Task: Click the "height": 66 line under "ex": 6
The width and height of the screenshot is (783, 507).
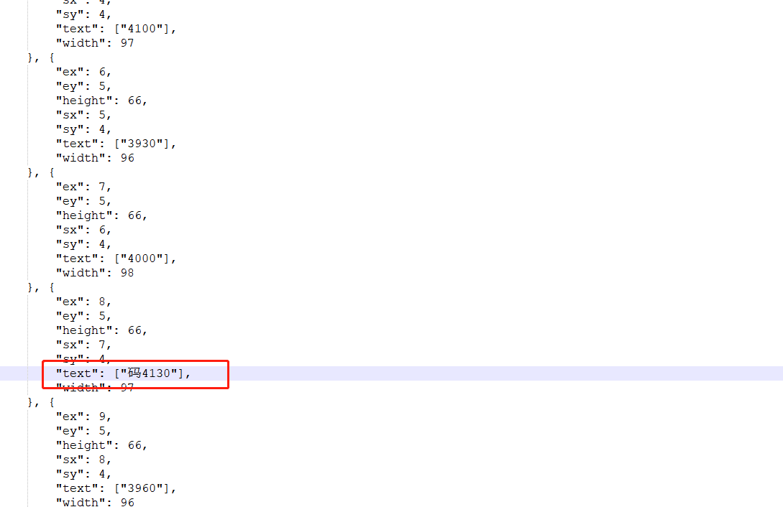Action: point(101,101)
